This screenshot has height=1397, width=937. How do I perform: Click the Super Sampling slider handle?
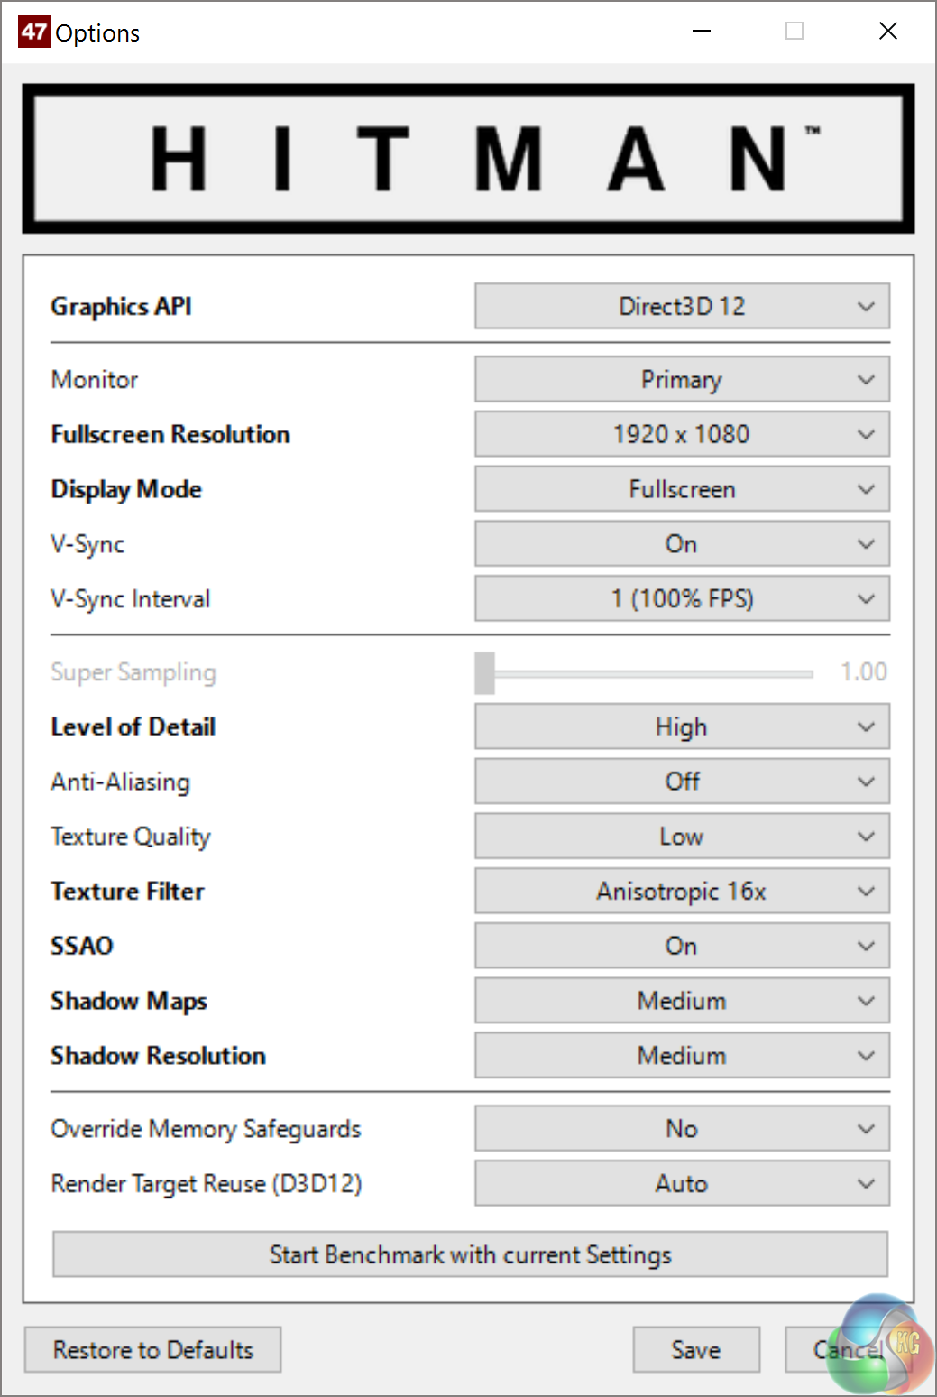[485, 673]
